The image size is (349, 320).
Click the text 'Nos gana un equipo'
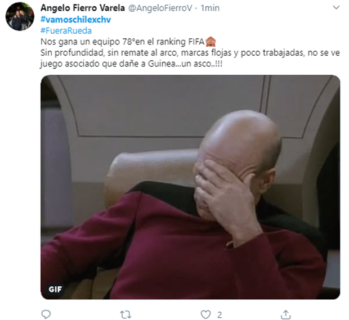(x=80, y=42)
